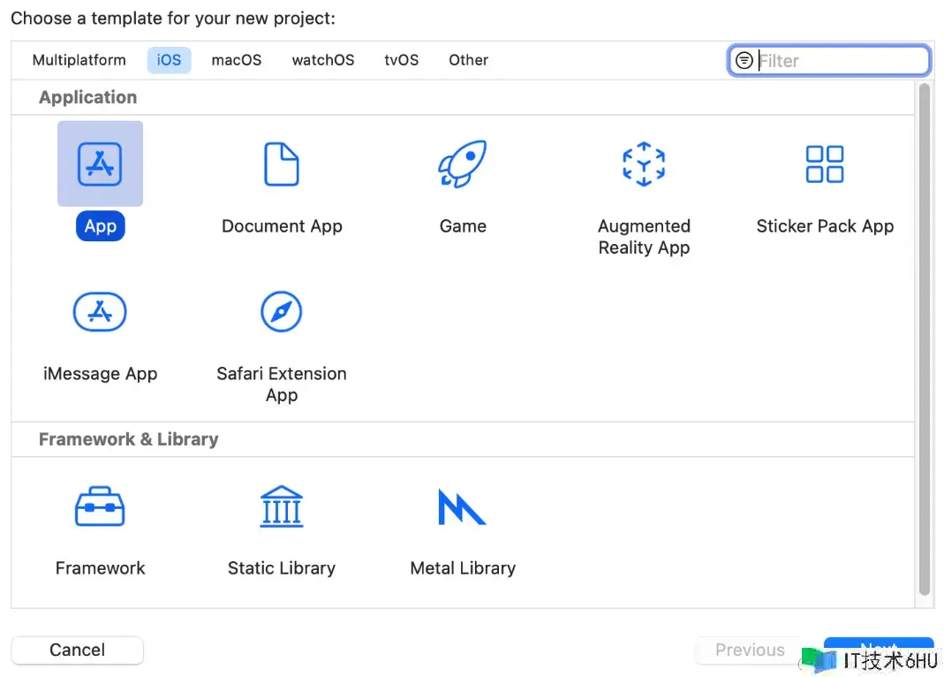Viewport: 944px width, 677px height.
Task: Click the Cancel button
Action: click(77, 650)
